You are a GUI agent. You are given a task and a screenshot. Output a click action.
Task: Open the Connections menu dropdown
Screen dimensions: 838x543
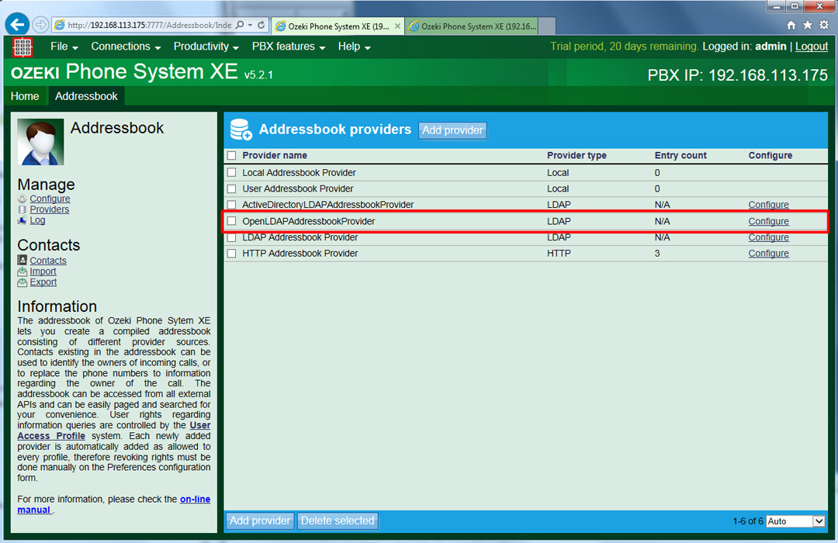pyautogui.click(x=126, y=47)
